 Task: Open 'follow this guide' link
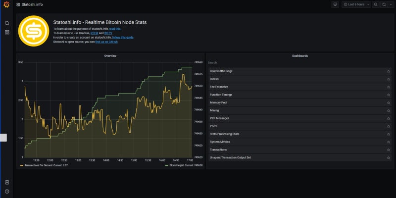[123, 38]
